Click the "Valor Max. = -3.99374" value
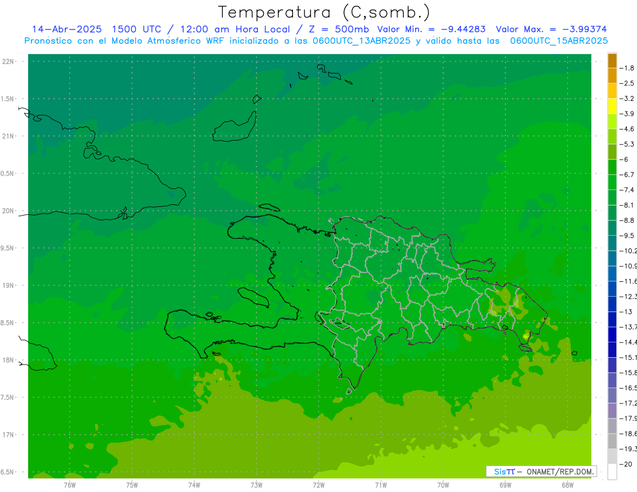The image size is (637, 492). click(x=551, y=29)
